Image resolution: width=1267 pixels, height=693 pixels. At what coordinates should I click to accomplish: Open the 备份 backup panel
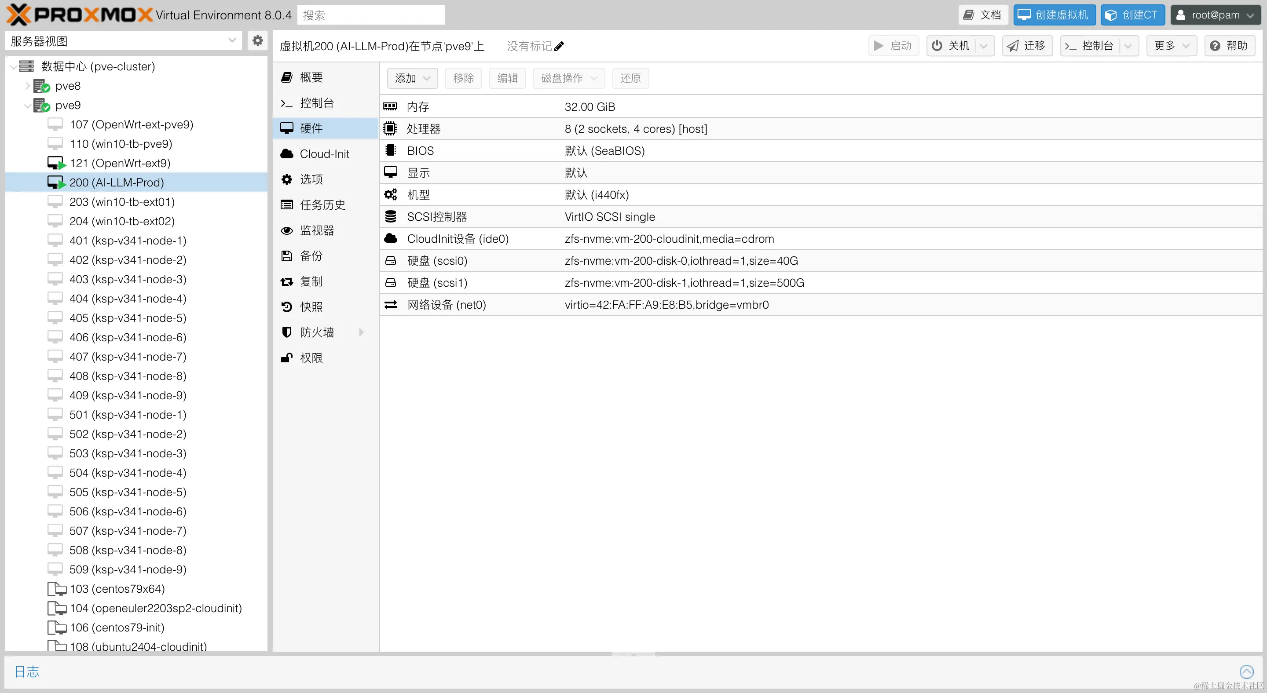[311, 255]
